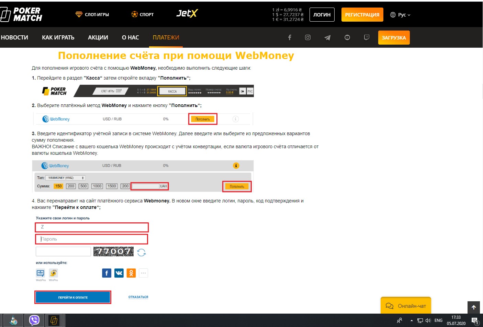Click the three-dots more login options icon
The image size is (483, 327).
coord(144,273)
